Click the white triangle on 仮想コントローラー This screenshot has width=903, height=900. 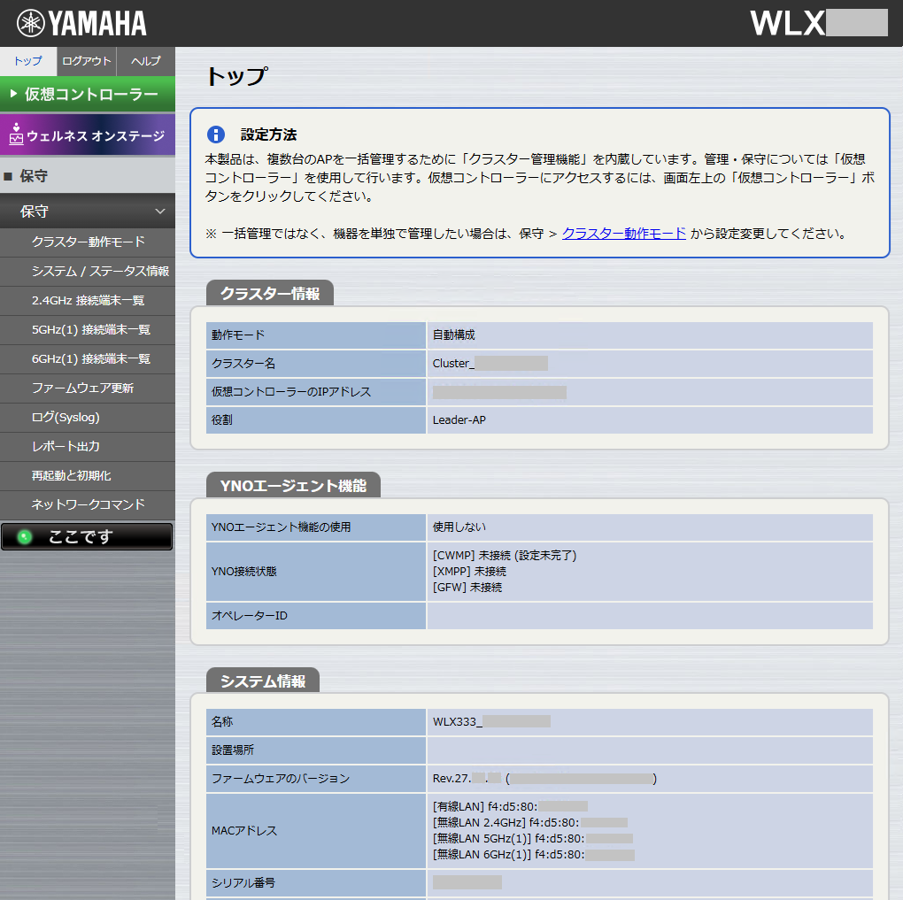(x=14, y=93)
